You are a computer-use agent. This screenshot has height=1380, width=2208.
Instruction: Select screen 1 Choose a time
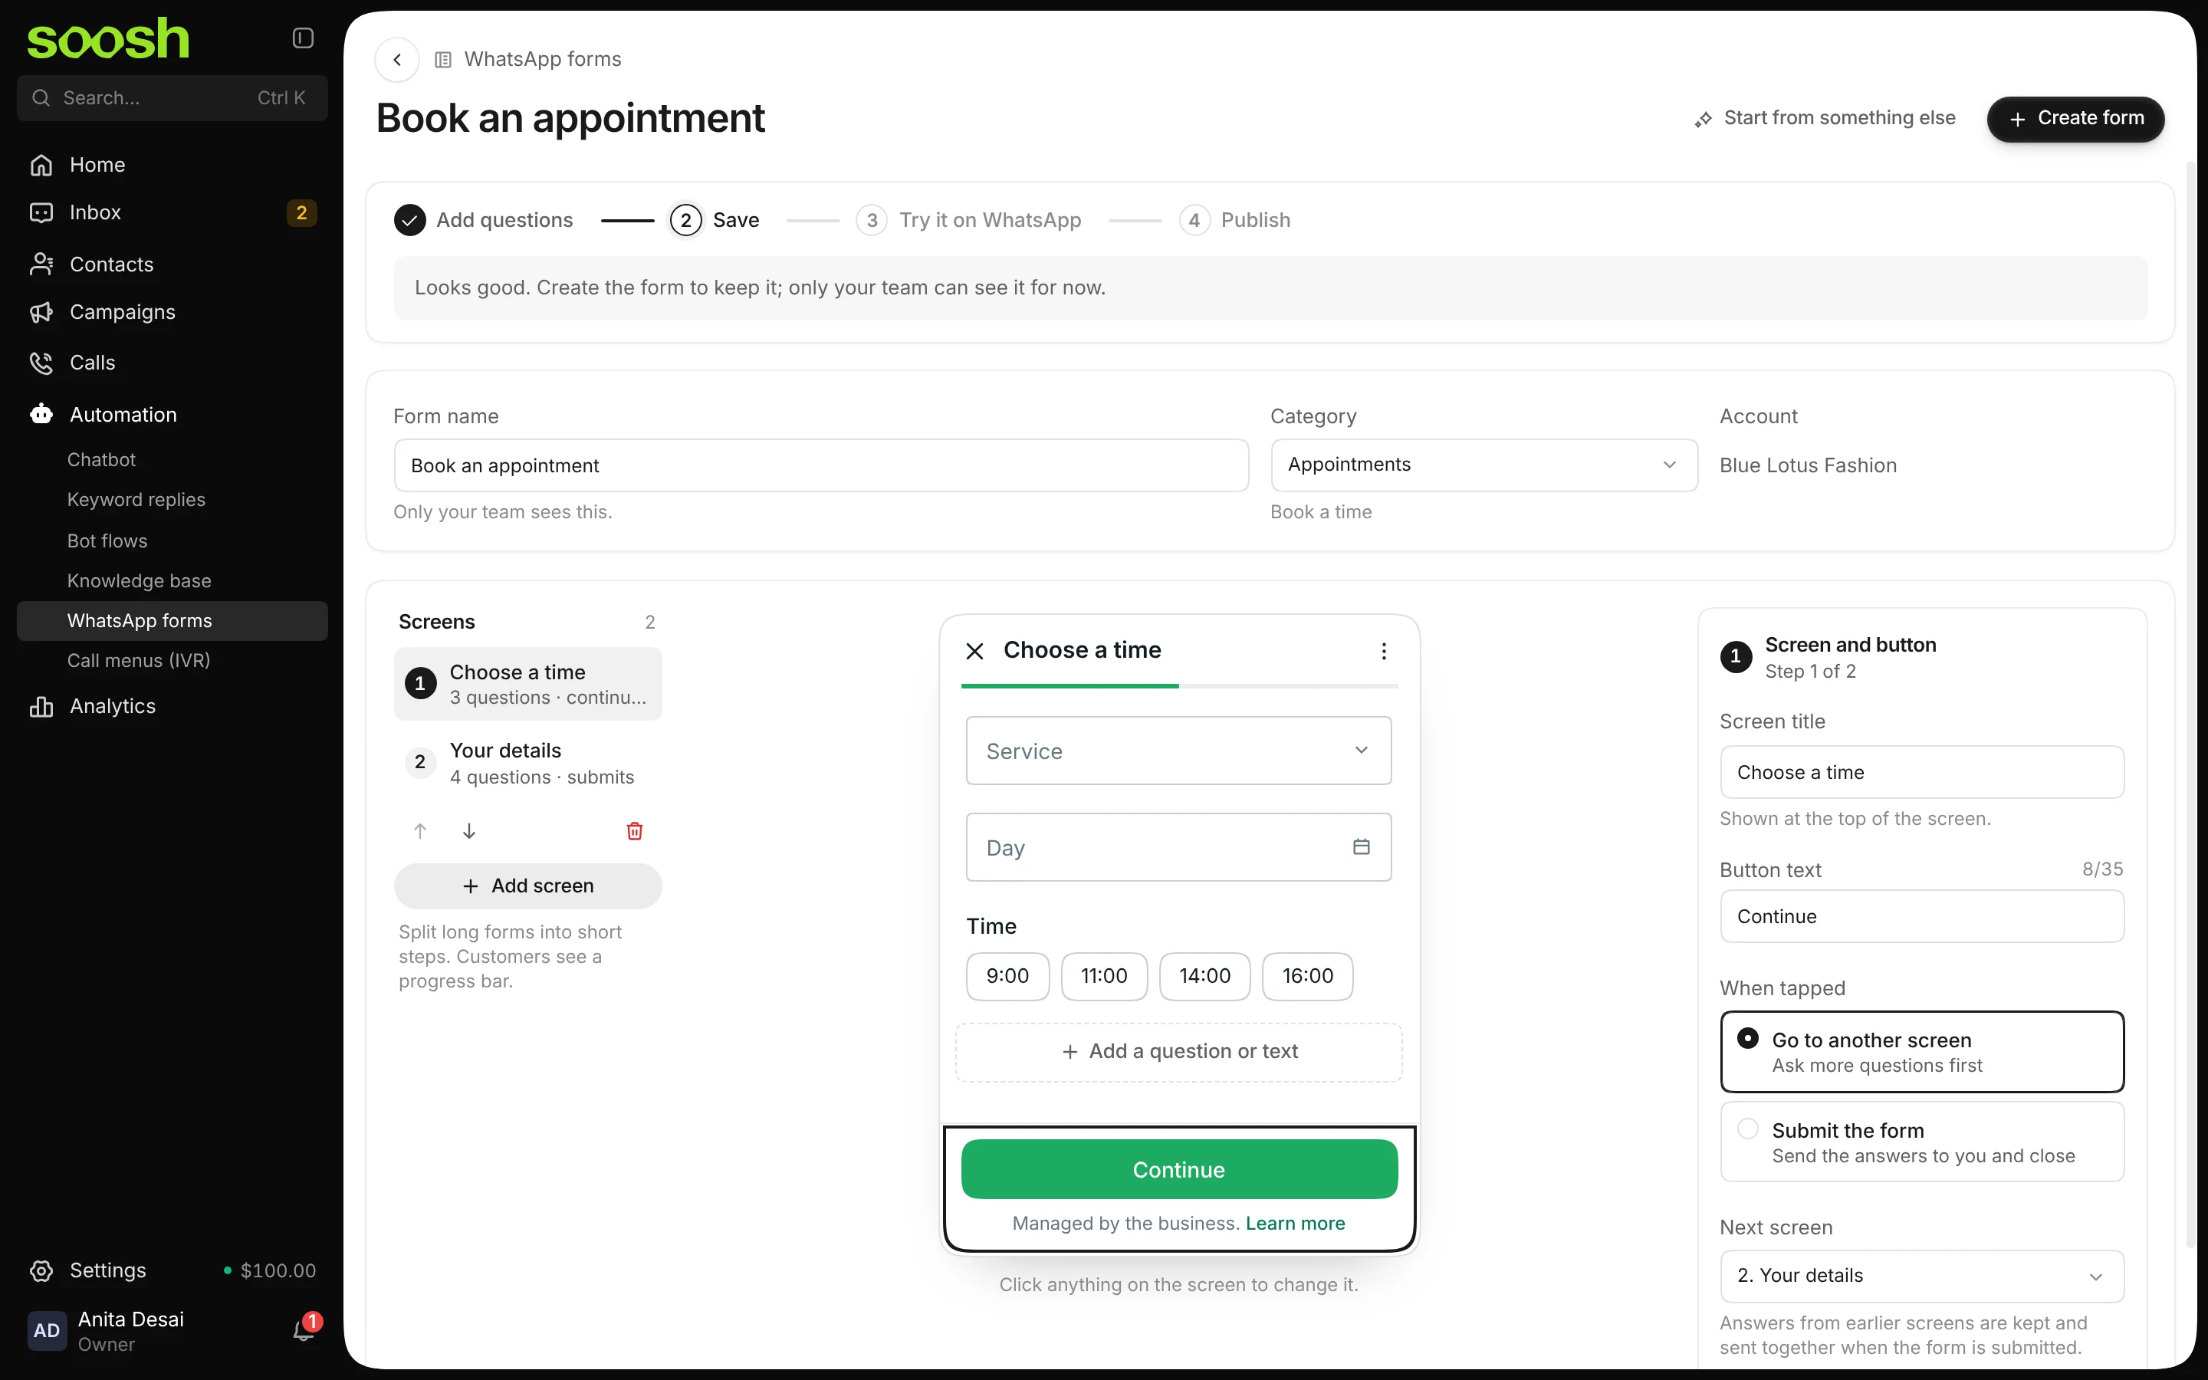tap(527, 685)
